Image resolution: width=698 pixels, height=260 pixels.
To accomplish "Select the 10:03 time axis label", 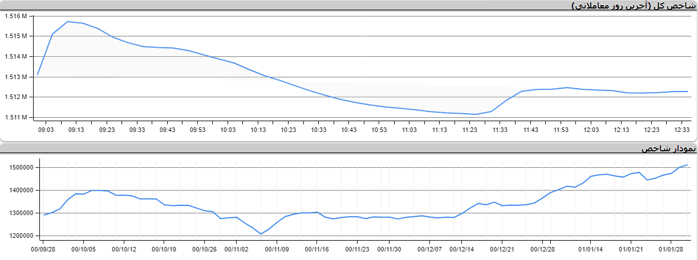I will pyautogui.click(x=228, y=130).
